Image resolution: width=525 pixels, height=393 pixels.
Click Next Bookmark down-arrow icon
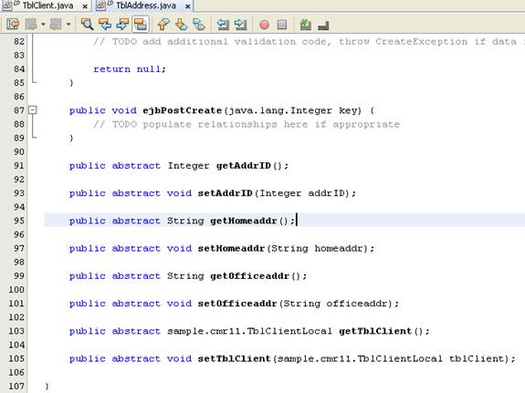point(181,24)
